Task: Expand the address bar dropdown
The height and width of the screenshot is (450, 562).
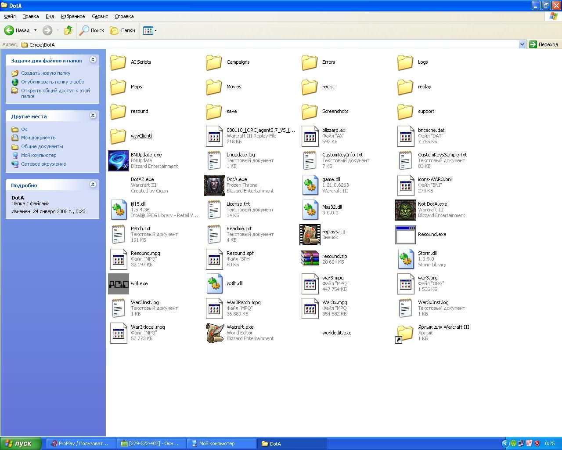Action: point(522,44)
